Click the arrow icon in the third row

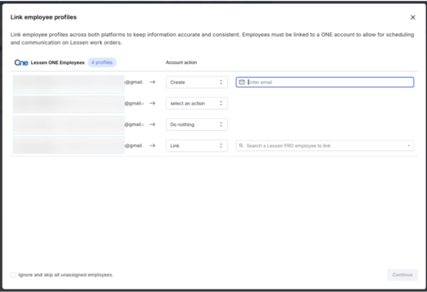(x=152, y=124)
